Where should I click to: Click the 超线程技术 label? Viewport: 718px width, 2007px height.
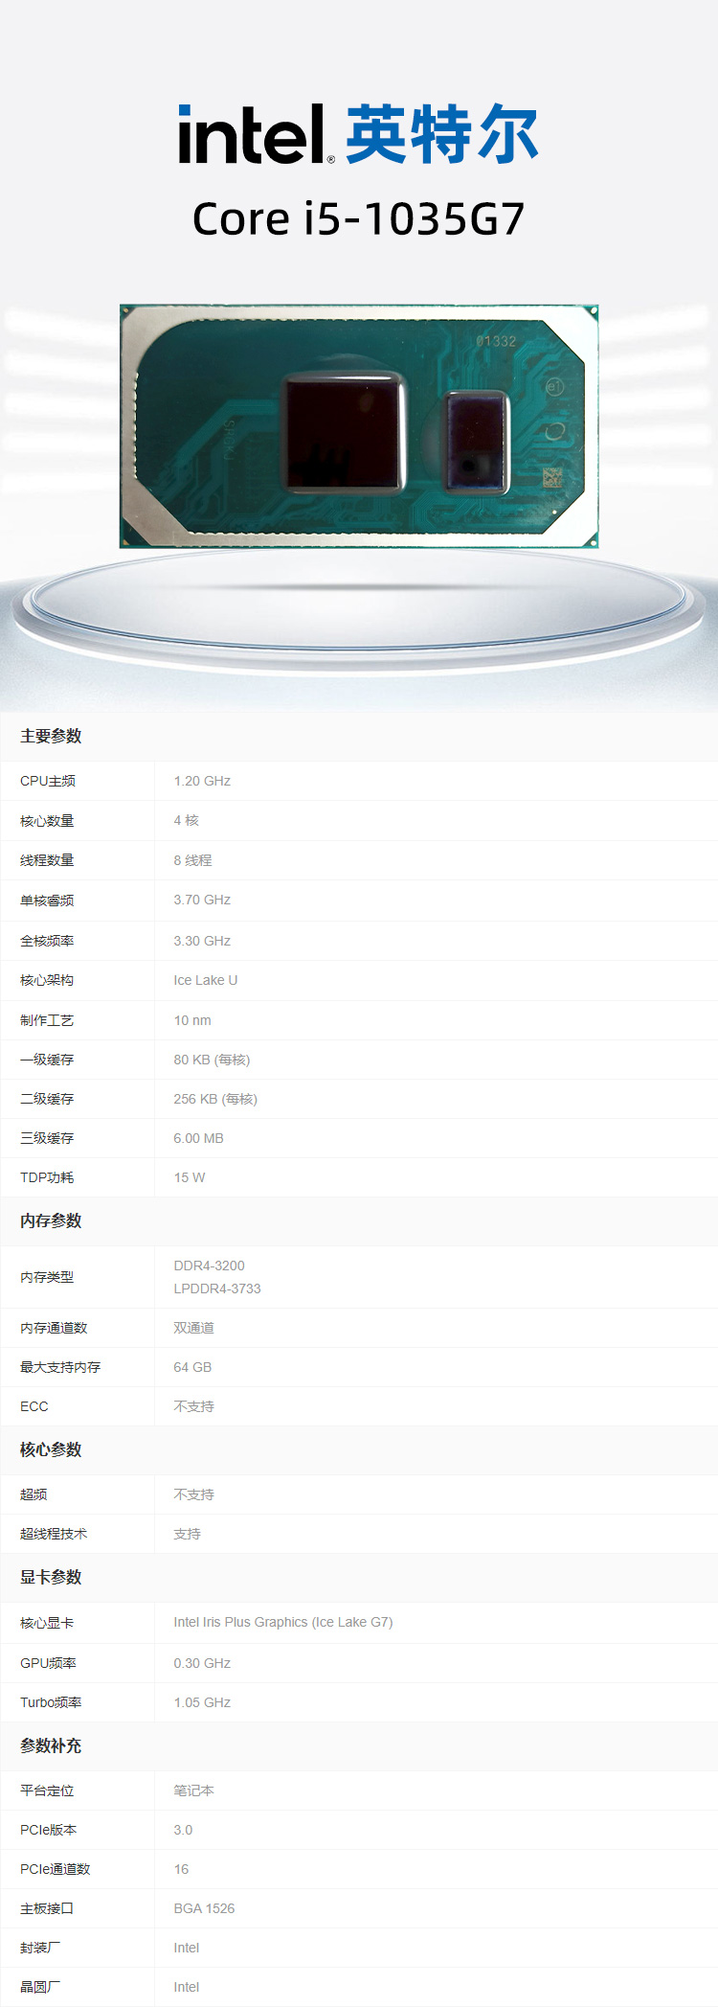click(54, 1534)
